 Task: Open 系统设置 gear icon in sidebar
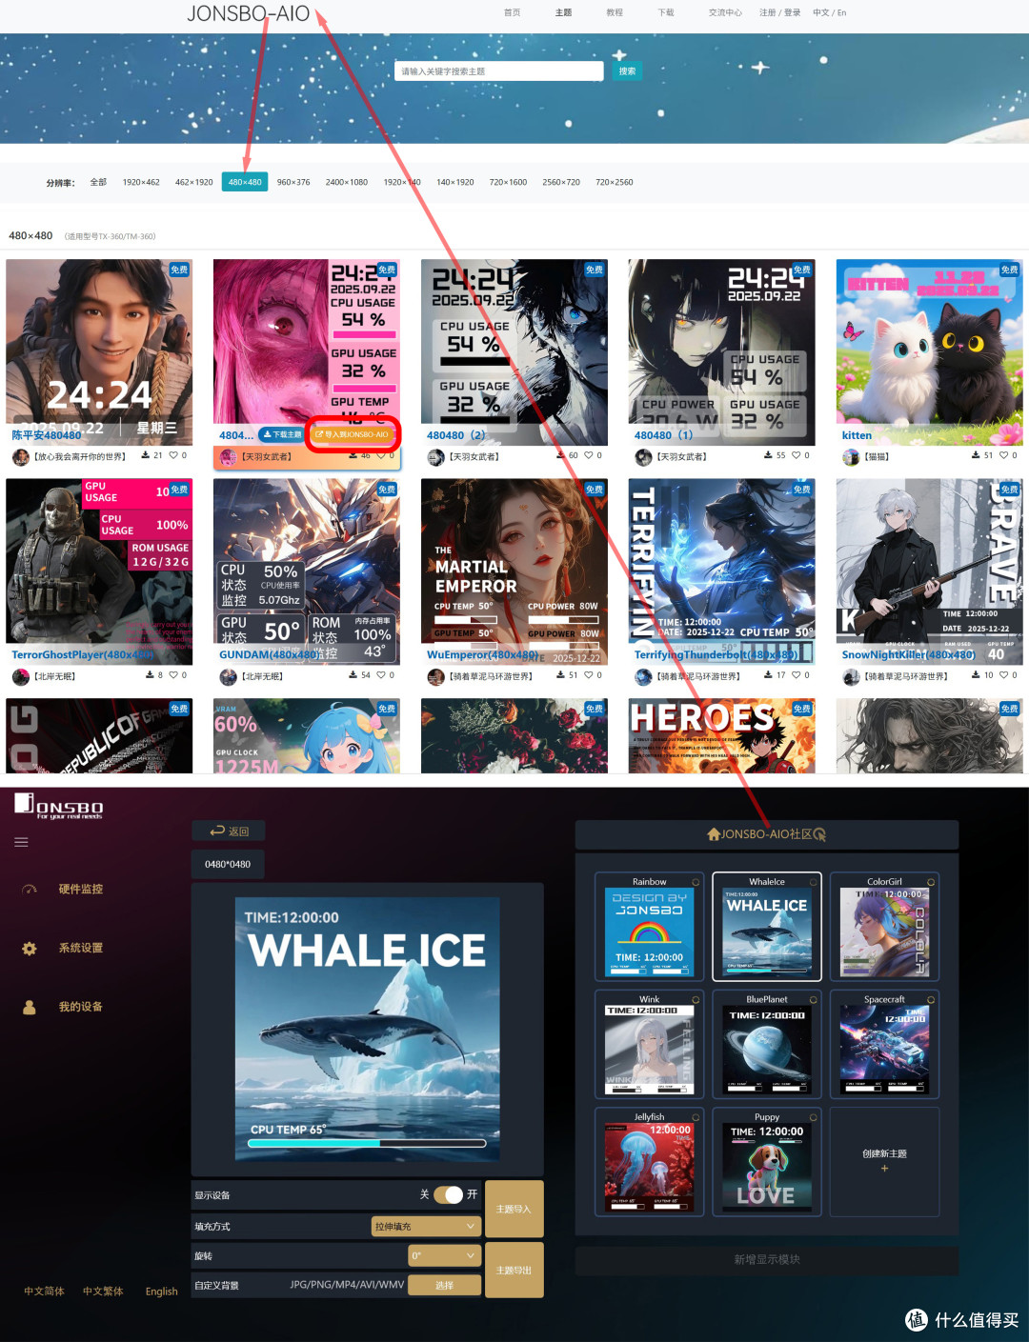tap(30, 949)
